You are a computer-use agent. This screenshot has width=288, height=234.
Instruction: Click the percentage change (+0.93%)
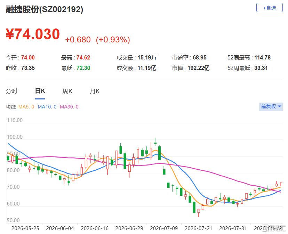point(113,40)
